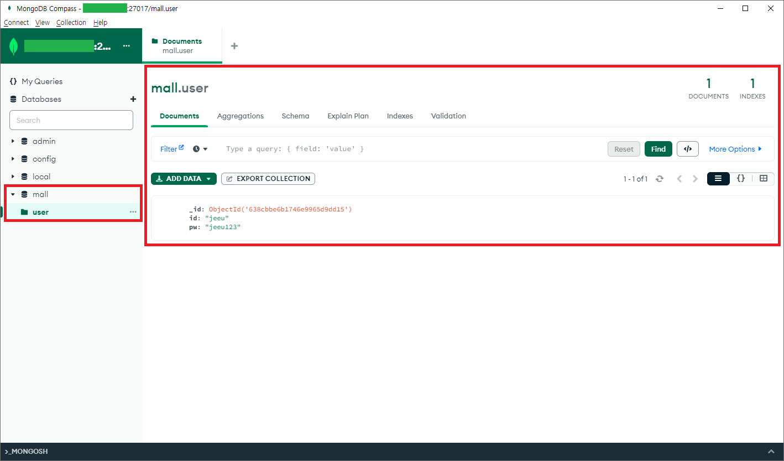Click the admin database icon
This screenshot has width=784, height=461.
(x=24, y=141)
